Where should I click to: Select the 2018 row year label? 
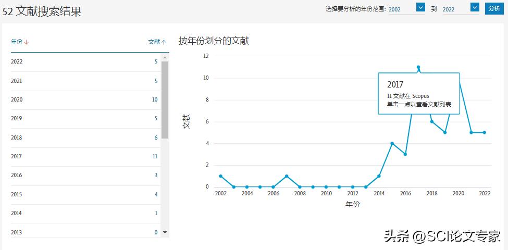17,137
